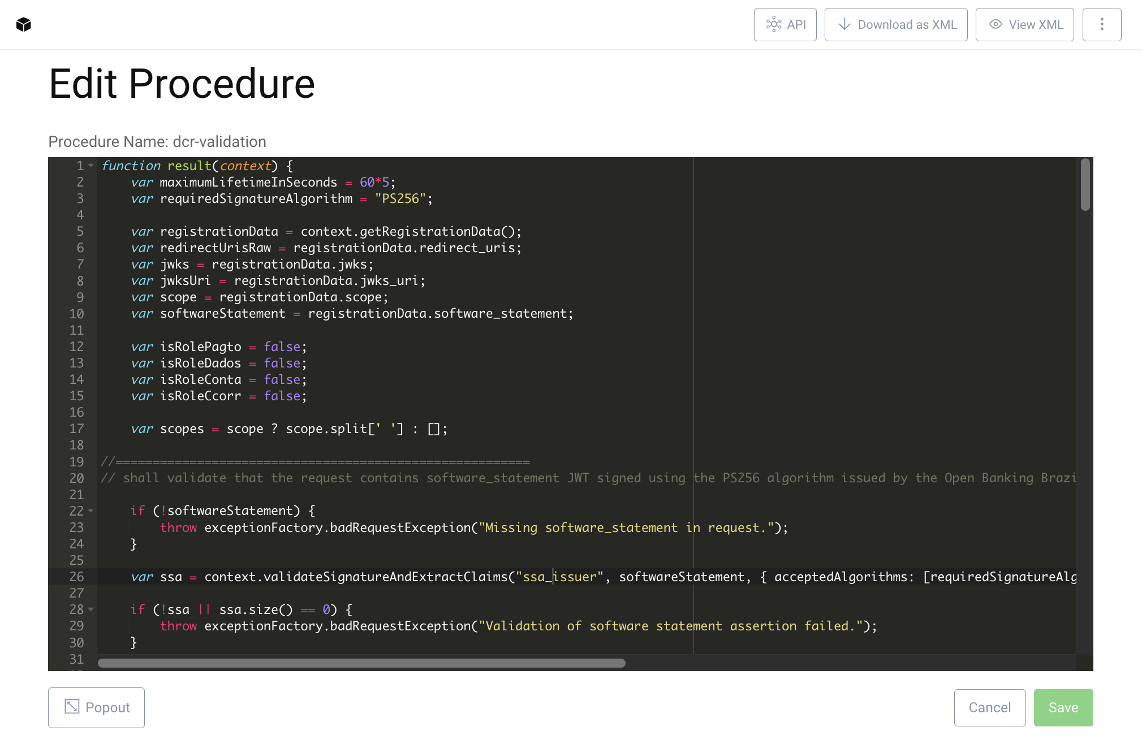This screenshot has height=753, width=1142.
Task: Click the horizontal scrollbar of the code editor
Action: [x=362, y=663]
